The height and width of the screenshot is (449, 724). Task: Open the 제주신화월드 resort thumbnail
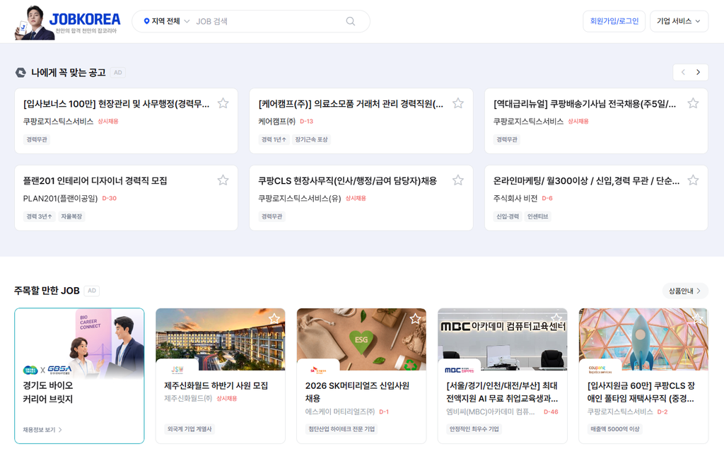tap(221, 339)
